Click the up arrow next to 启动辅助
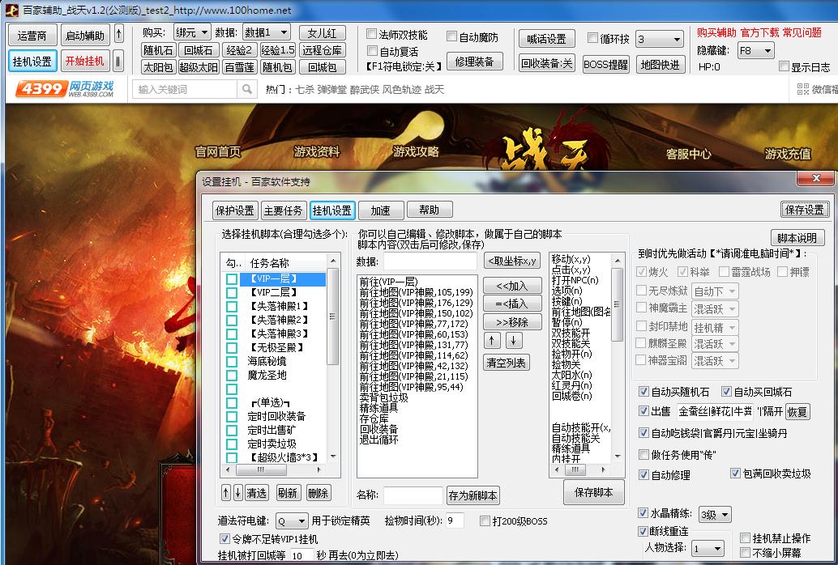 click(118, 35)
